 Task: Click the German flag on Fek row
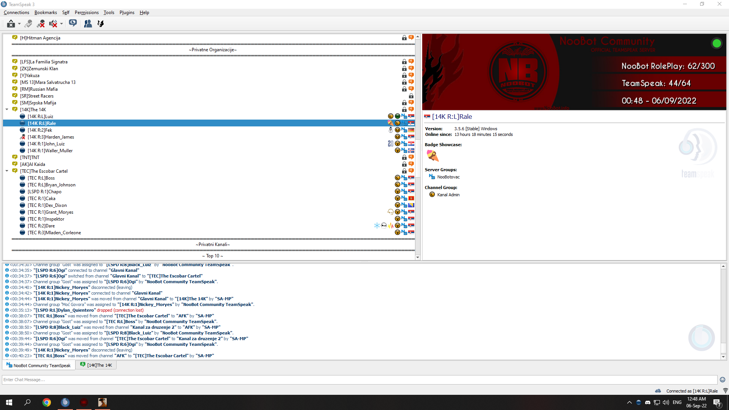(x=411, y=130)
